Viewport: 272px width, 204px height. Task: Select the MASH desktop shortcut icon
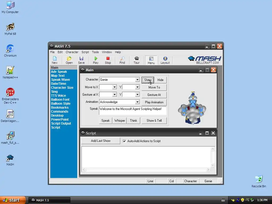tap(10, 160)
